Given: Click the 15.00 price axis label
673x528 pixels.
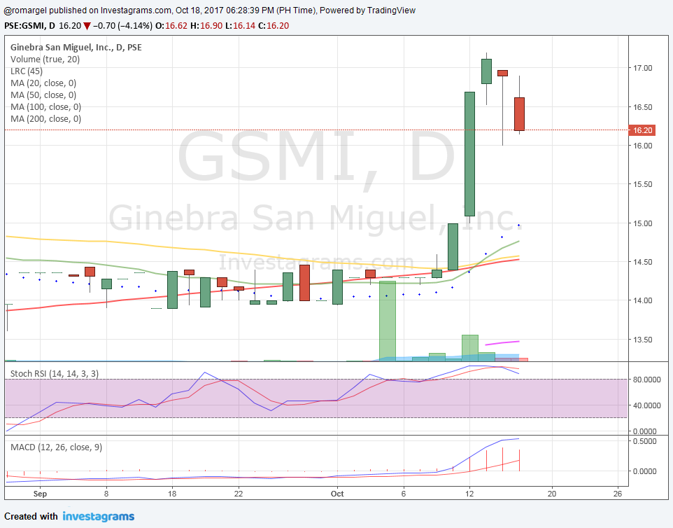Looking at the screenshot, I should 642,223.
